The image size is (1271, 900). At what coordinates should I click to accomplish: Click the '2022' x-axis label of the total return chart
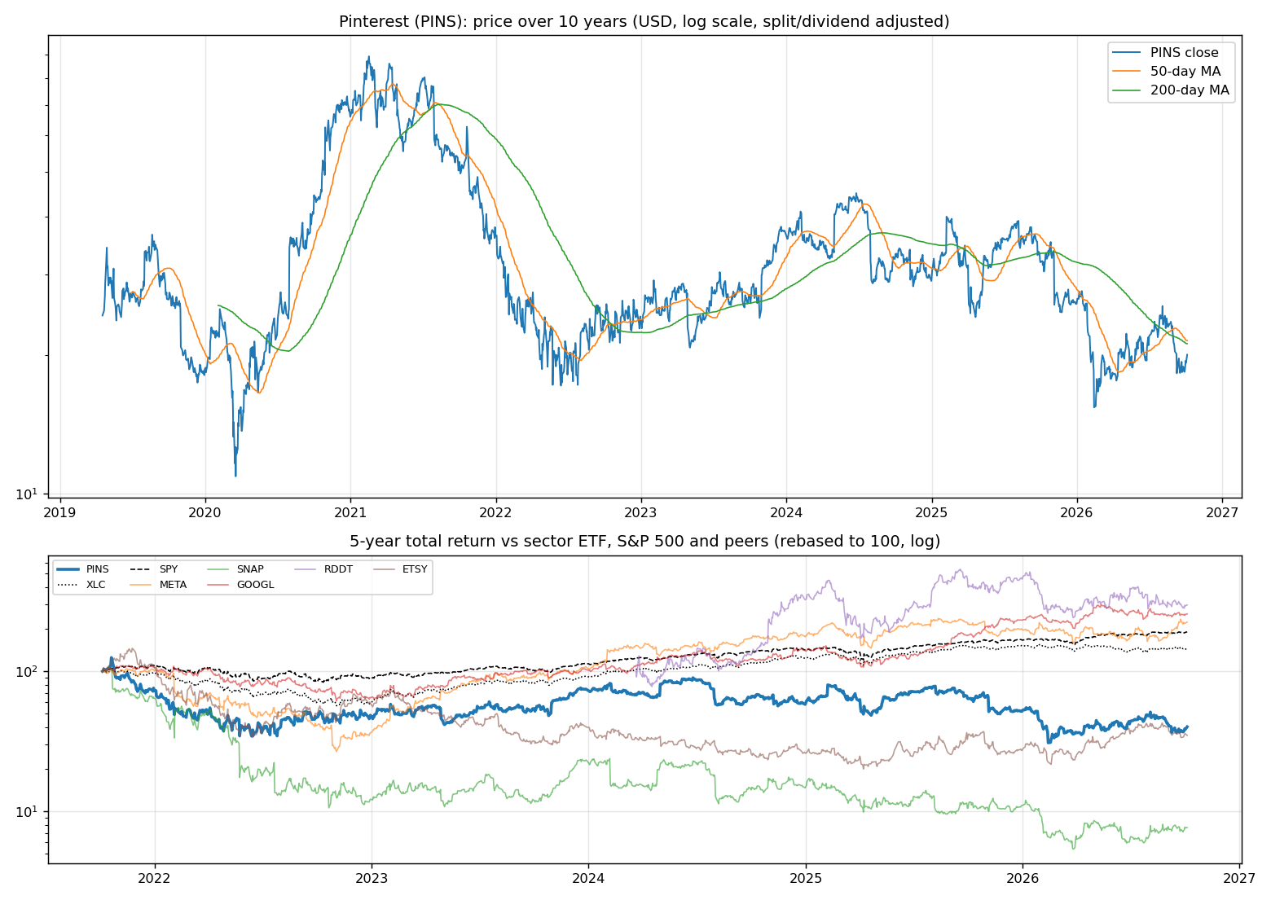(155, 878)
